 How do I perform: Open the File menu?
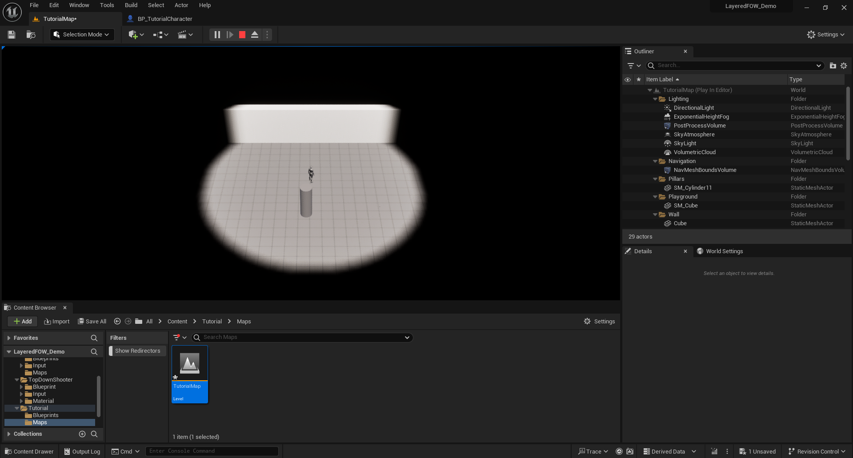coord(34,5)
